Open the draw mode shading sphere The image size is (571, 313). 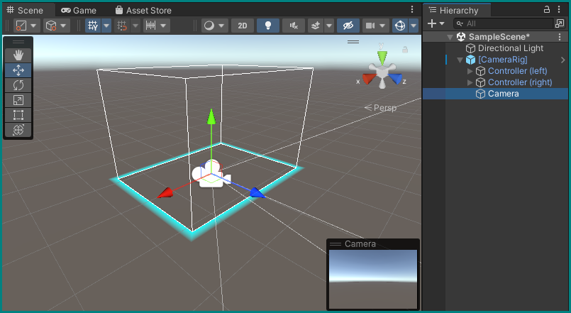point(209,26)
